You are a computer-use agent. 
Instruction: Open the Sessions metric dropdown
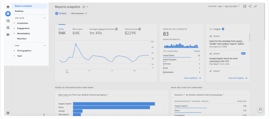coord(179,95)
